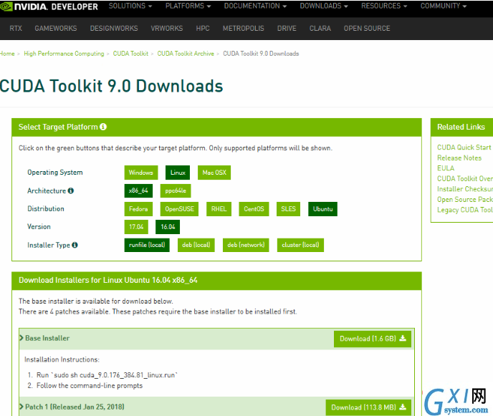Choose version 17.04
Screen dimensions: 493x416
136,227
